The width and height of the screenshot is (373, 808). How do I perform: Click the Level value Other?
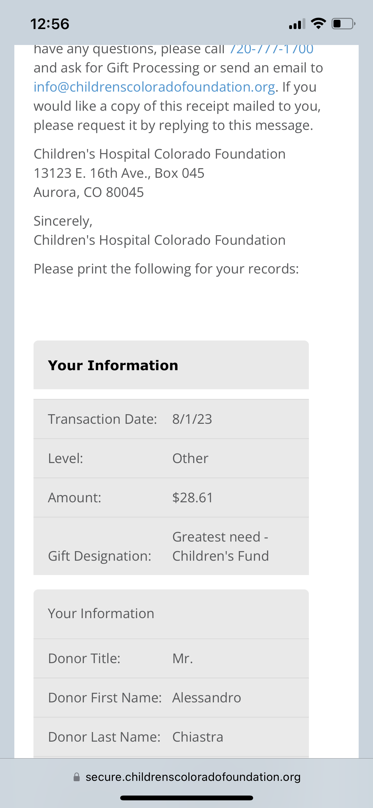[x=190, y=459]
